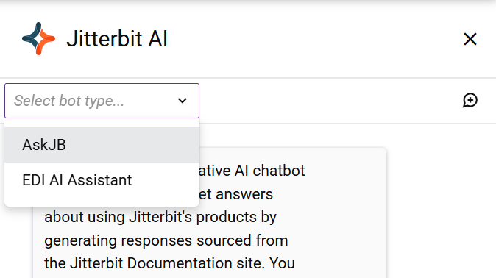Screen dimensions: 496x278
Task: Collapse dropdown using the chevron arrow
Action: click(x=183, y=101)
